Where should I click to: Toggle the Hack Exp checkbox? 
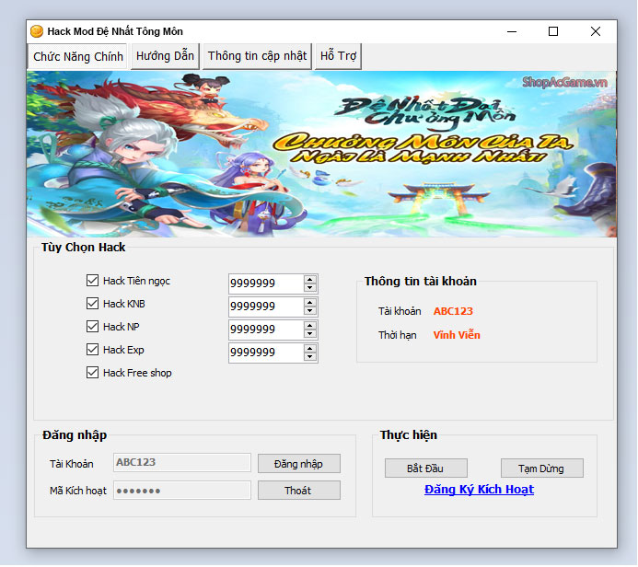[x=92, y=350]
